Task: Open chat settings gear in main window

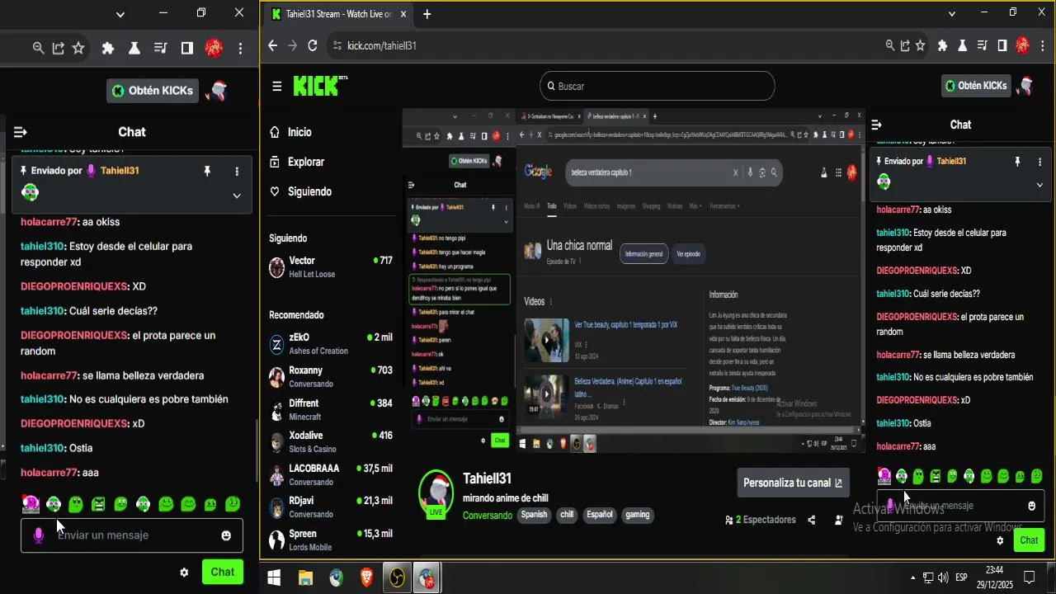Action: point(1000,540)
